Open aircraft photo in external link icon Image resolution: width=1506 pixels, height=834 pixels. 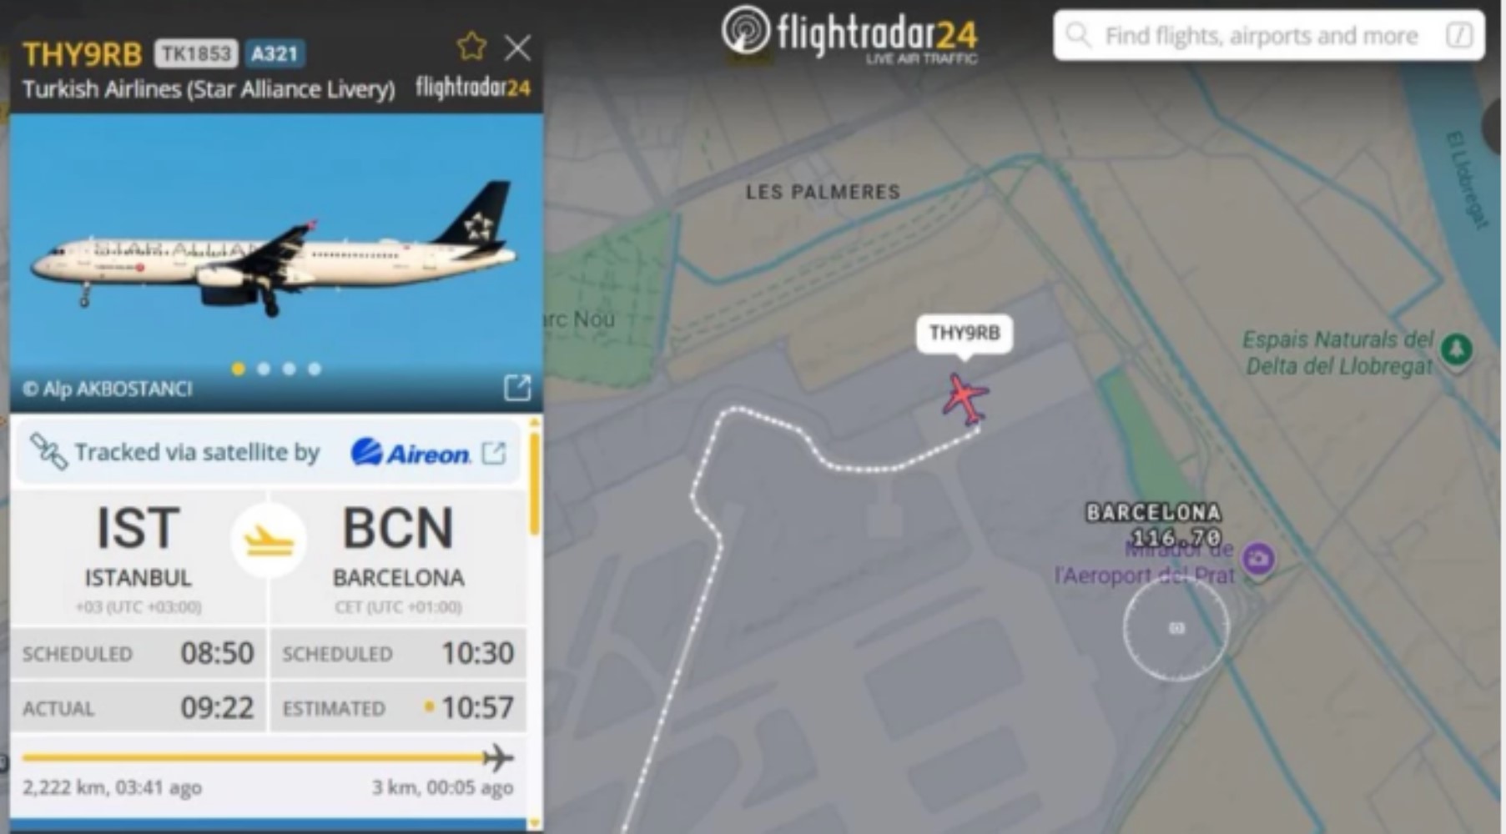(517, 388)
